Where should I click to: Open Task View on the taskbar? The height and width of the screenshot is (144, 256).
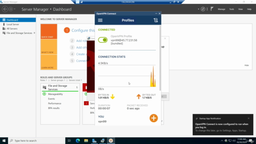[x=69, y=140]
